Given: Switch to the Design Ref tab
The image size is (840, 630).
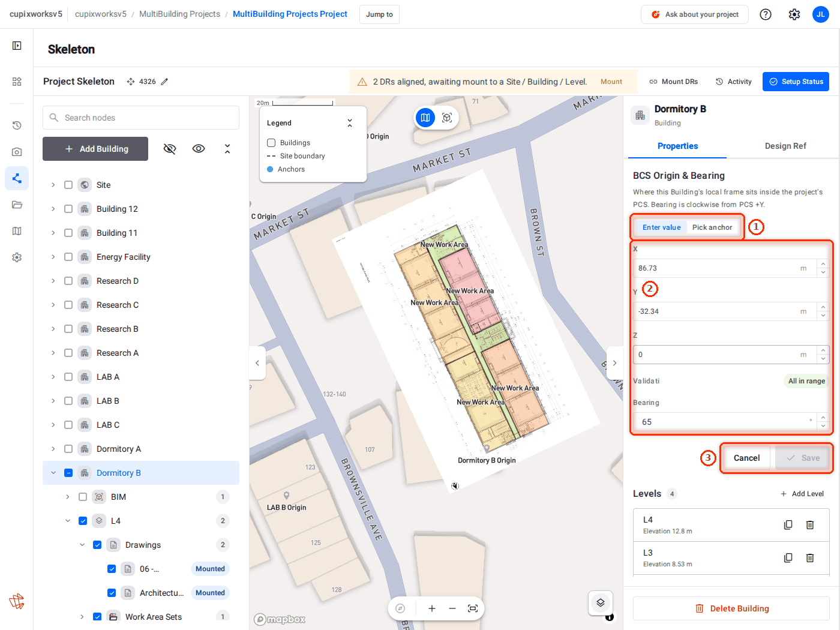Looking at the screenshot, I should [785, 146].
